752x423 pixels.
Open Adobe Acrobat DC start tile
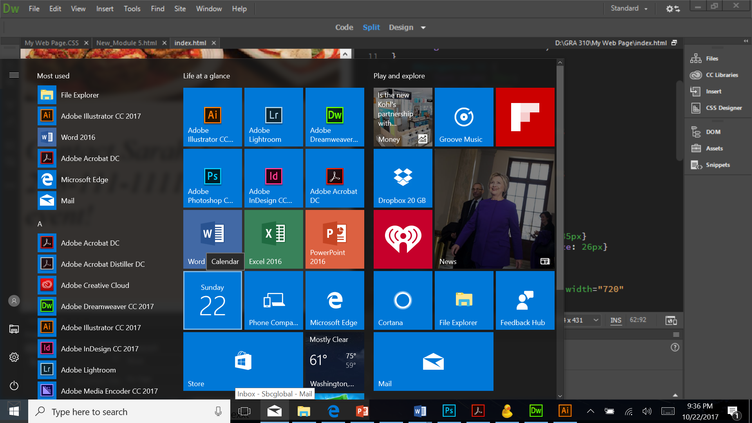[x=335, y=178]
